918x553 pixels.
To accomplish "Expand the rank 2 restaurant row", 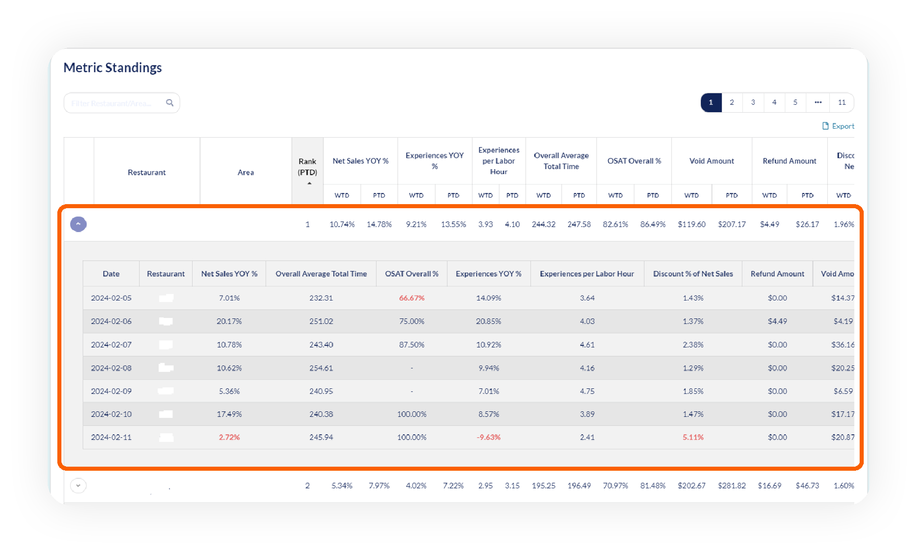I will pos(78,485).
